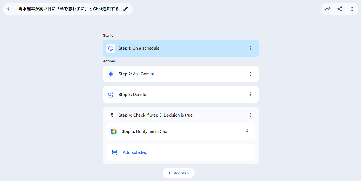Open Step 2 Ask Gemini options menu
361x181 pixels.
coord(250,74)
